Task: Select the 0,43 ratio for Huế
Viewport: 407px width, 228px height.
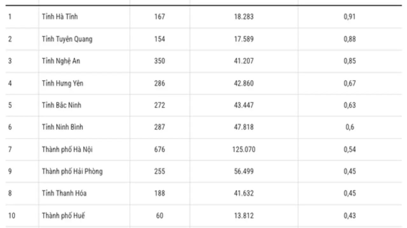Action: pos(349,216)
